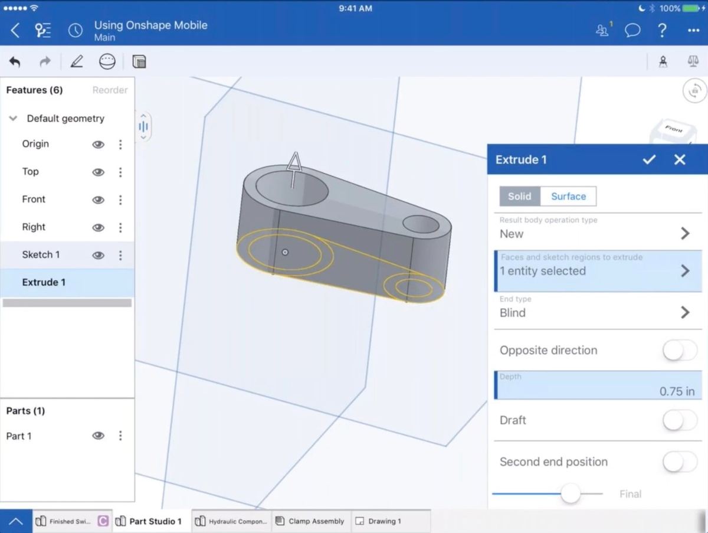Hide the Top plane
This screenshot has height=533, width=708.
click(98, 172)
